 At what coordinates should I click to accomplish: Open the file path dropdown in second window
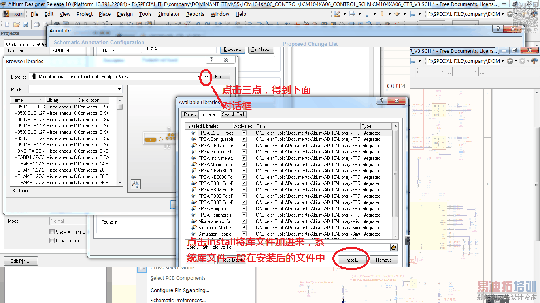coord(502,61)
